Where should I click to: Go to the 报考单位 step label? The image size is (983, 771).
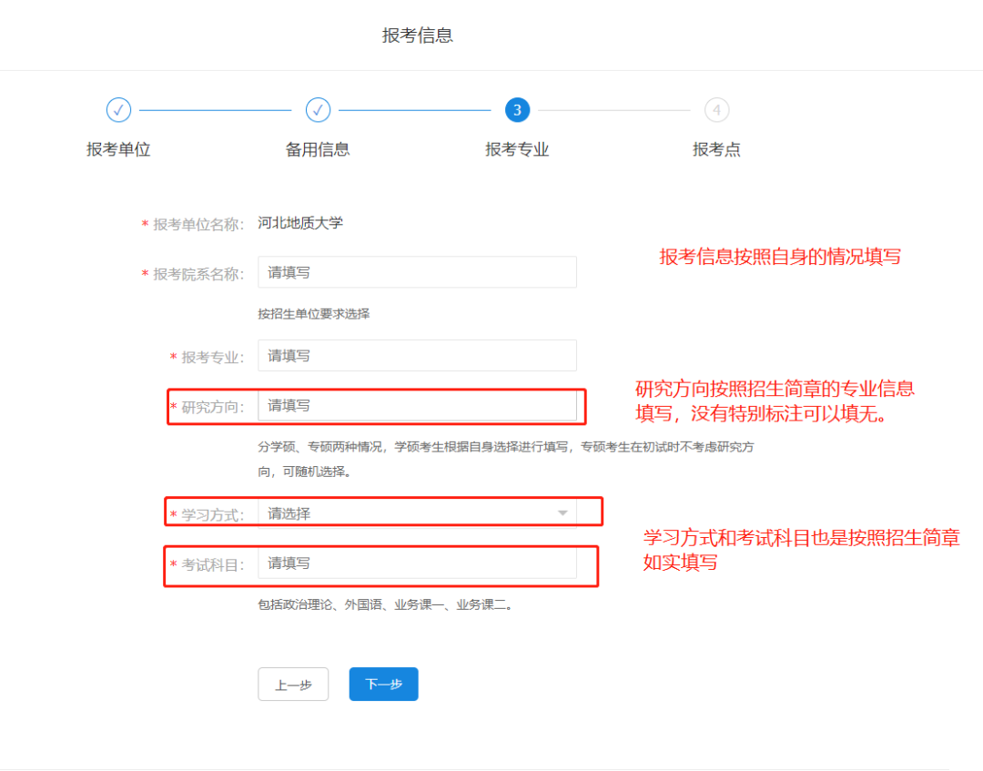click(118, 150)
